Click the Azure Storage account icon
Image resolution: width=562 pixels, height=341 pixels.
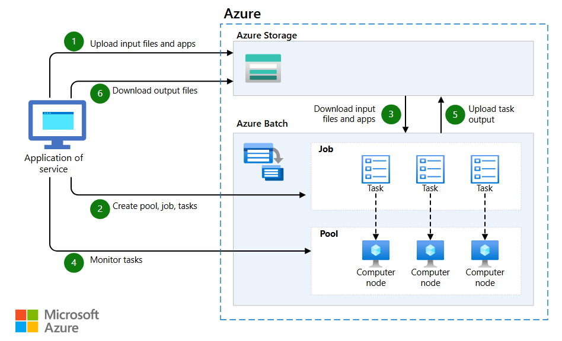coord(263,68)
